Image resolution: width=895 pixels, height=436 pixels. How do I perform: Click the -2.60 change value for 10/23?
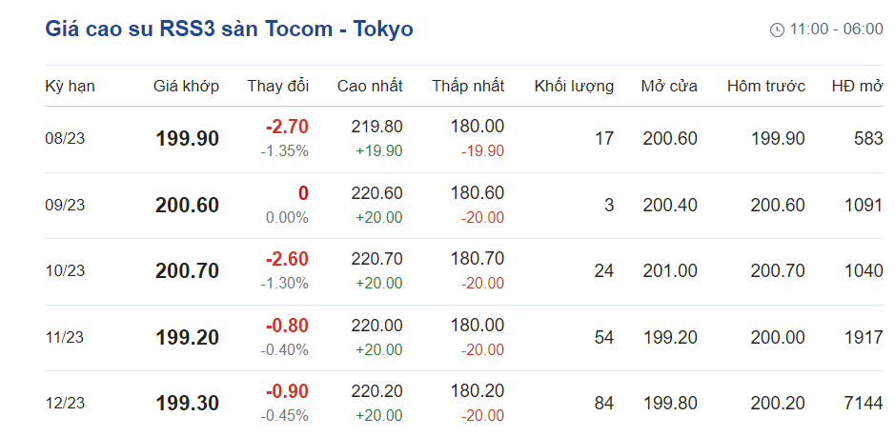(x=287, y=260)
